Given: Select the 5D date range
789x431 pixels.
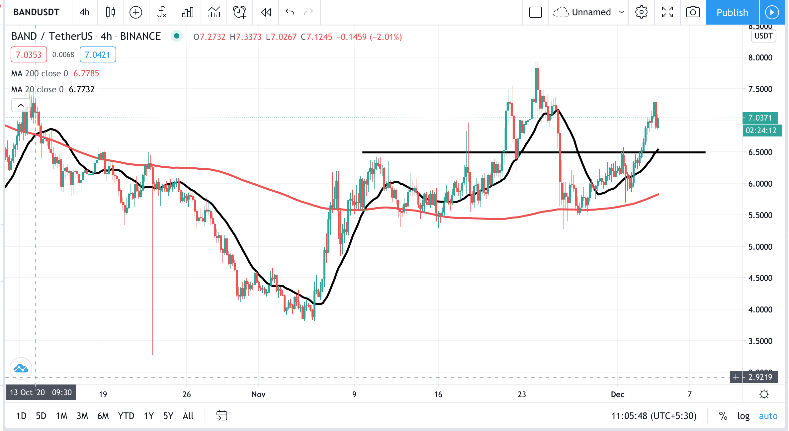Looking at the screenshot, I should (x=41, y=416).
